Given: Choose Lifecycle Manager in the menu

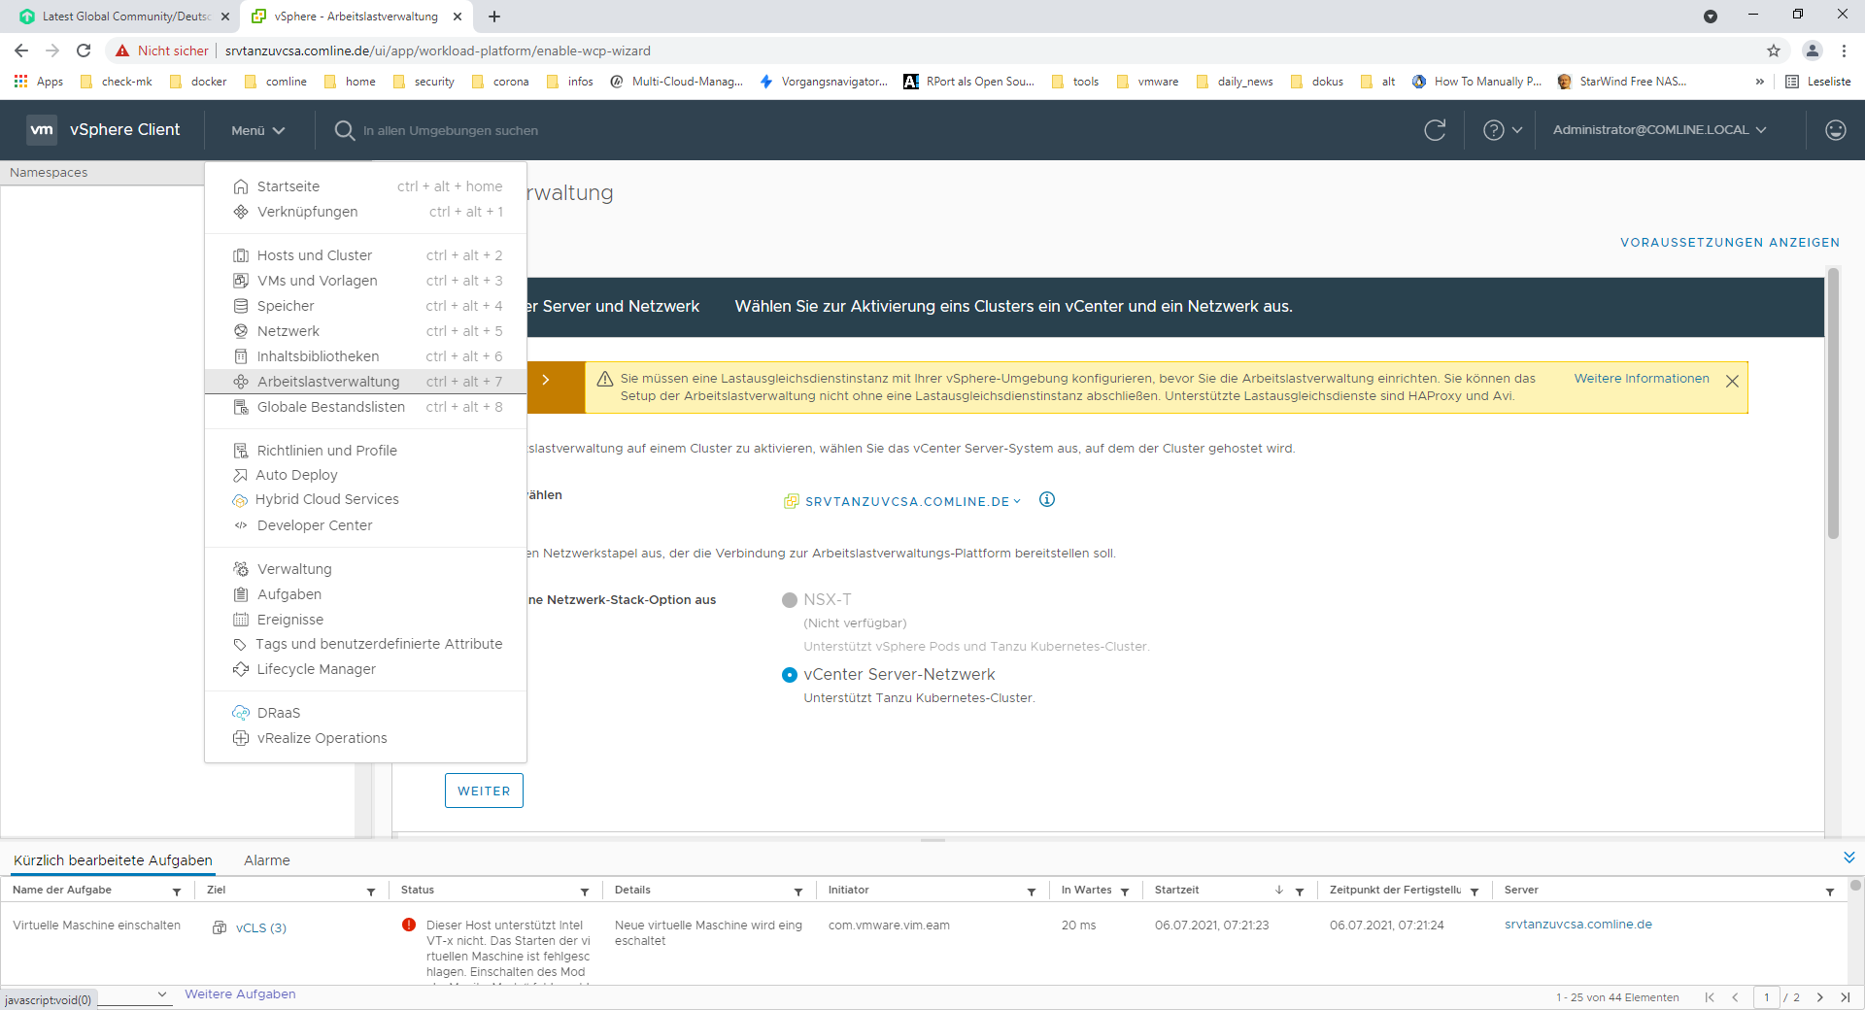Looking at the screenshot, I should pos(316,669).
